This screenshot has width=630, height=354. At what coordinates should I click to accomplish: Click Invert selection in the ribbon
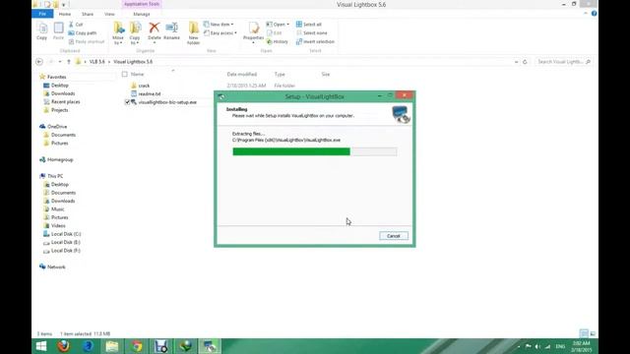[315, 41]
